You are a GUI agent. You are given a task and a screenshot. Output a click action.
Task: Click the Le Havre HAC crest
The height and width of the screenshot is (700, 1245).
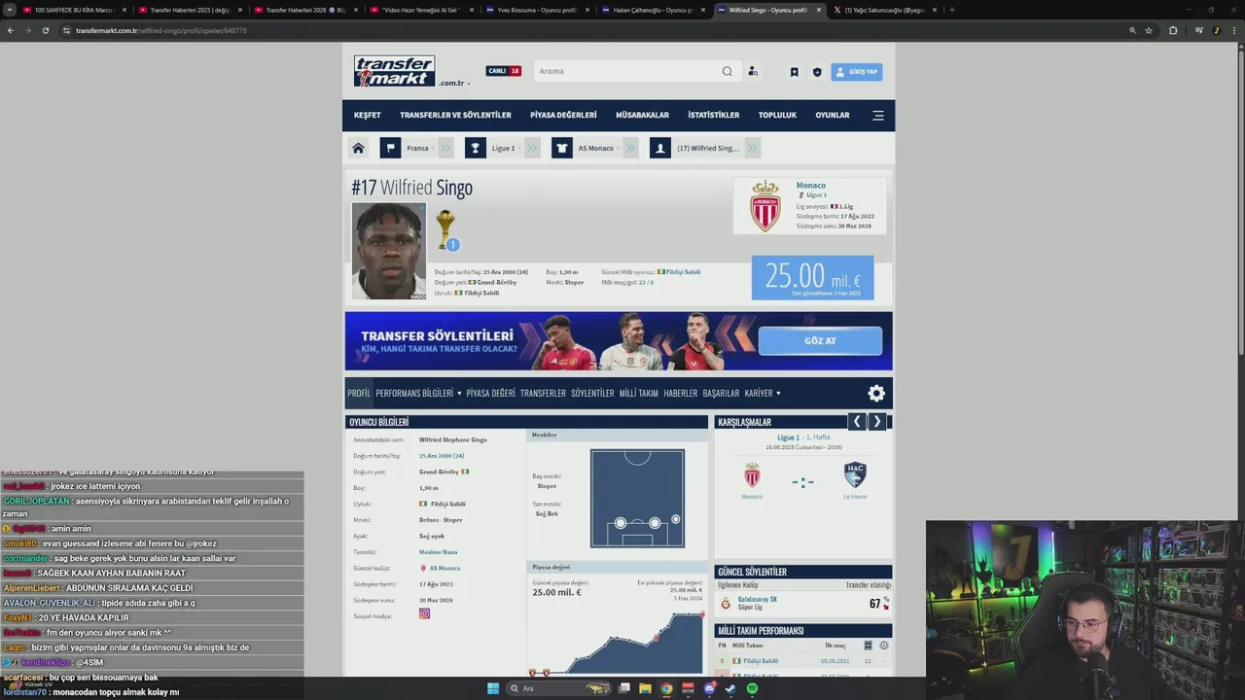point(855,474)
